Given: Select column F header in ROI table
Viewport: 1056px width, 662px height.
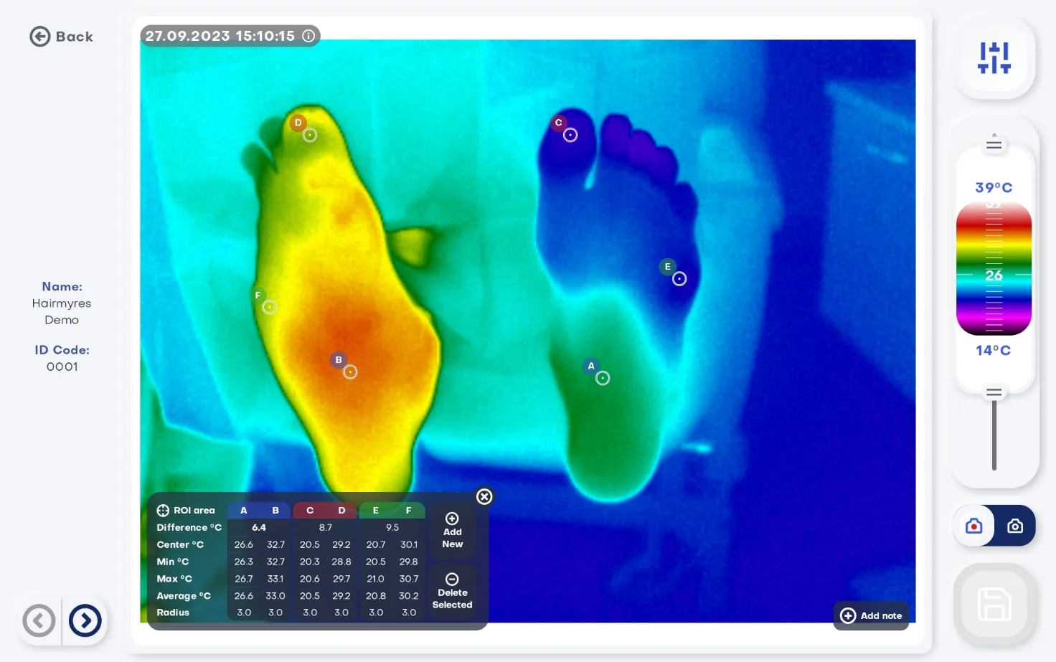Looking at the screenshot, I should click(x=409, y=511).
